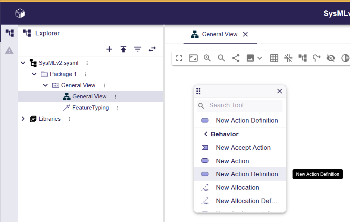This screenshot has height=222, width=350.
Task: Click the upload model icon in Explorer
Action: [124, 49]
